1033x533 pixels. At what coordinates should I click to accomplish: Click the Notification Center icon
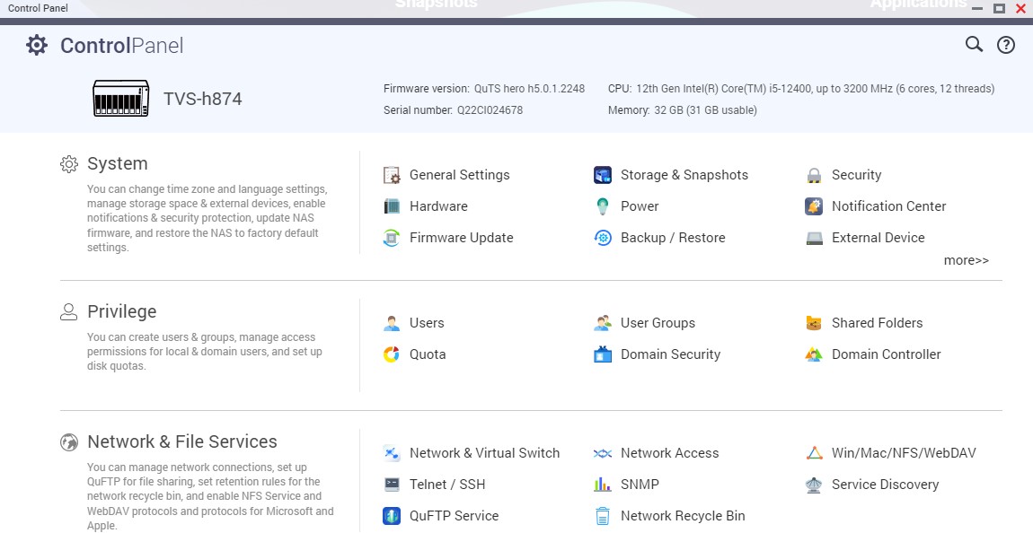814,206
